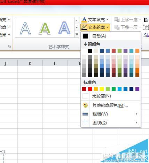Open shape styles dialog launcher
Screen dimensions: 149x163
[9, 46]
